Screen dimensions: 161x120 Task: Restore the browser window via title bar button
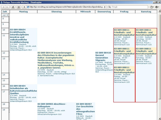(x=156, y=2)
